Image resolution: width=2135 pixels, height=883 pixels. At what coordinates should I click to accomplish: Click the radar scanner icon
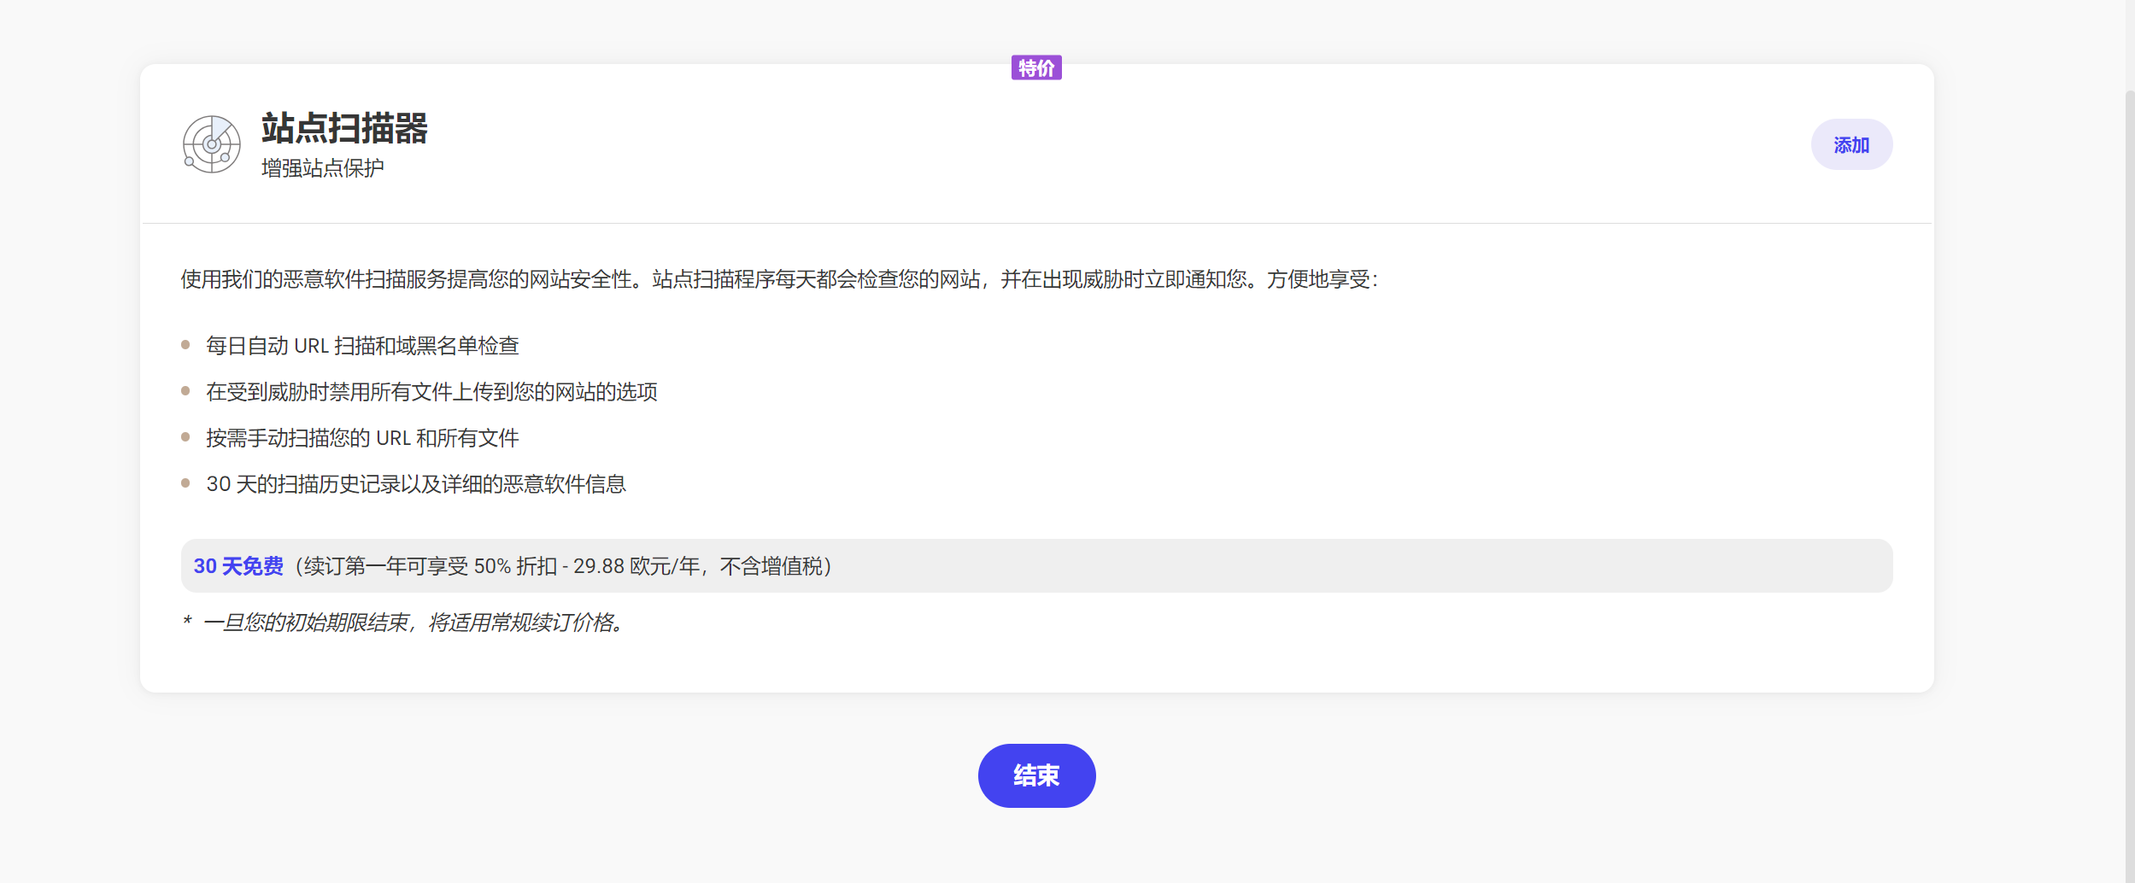[211, 144]
